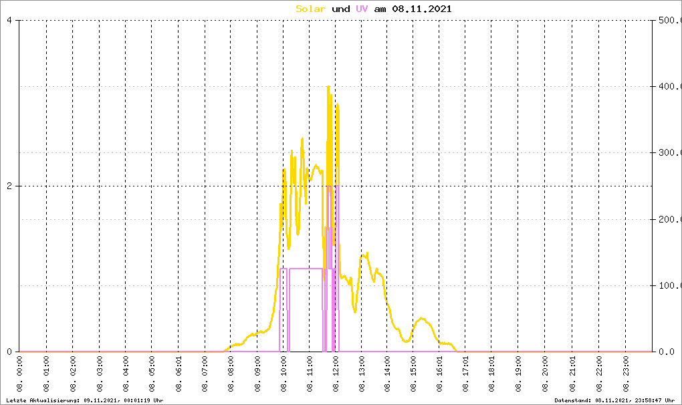
Task: Click the '4' label on the left axis
Action: 9,20
